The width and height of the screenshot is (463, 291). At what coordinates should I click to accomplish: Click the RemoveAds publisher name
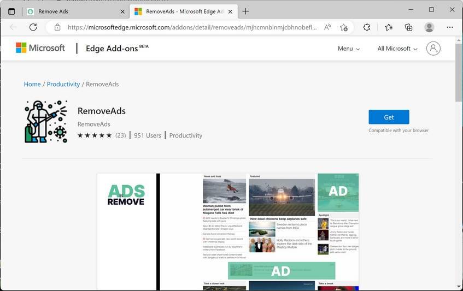pyautogui.click(x=93, y=124)
